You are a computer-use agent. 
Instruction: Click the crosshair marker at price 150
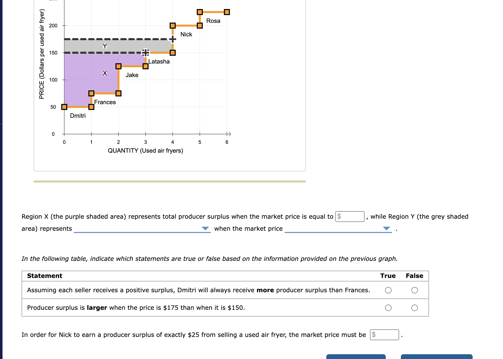146,53
